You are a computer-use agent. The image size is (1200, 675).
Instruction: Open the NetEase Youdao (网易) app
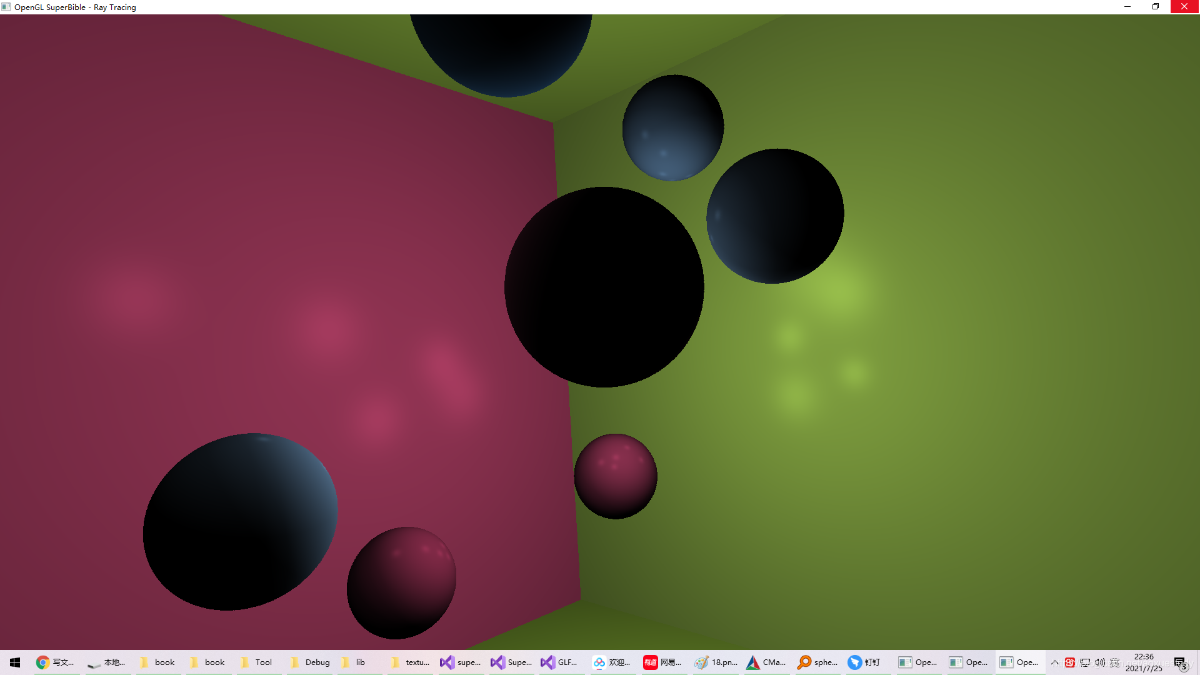click(662, 662)
